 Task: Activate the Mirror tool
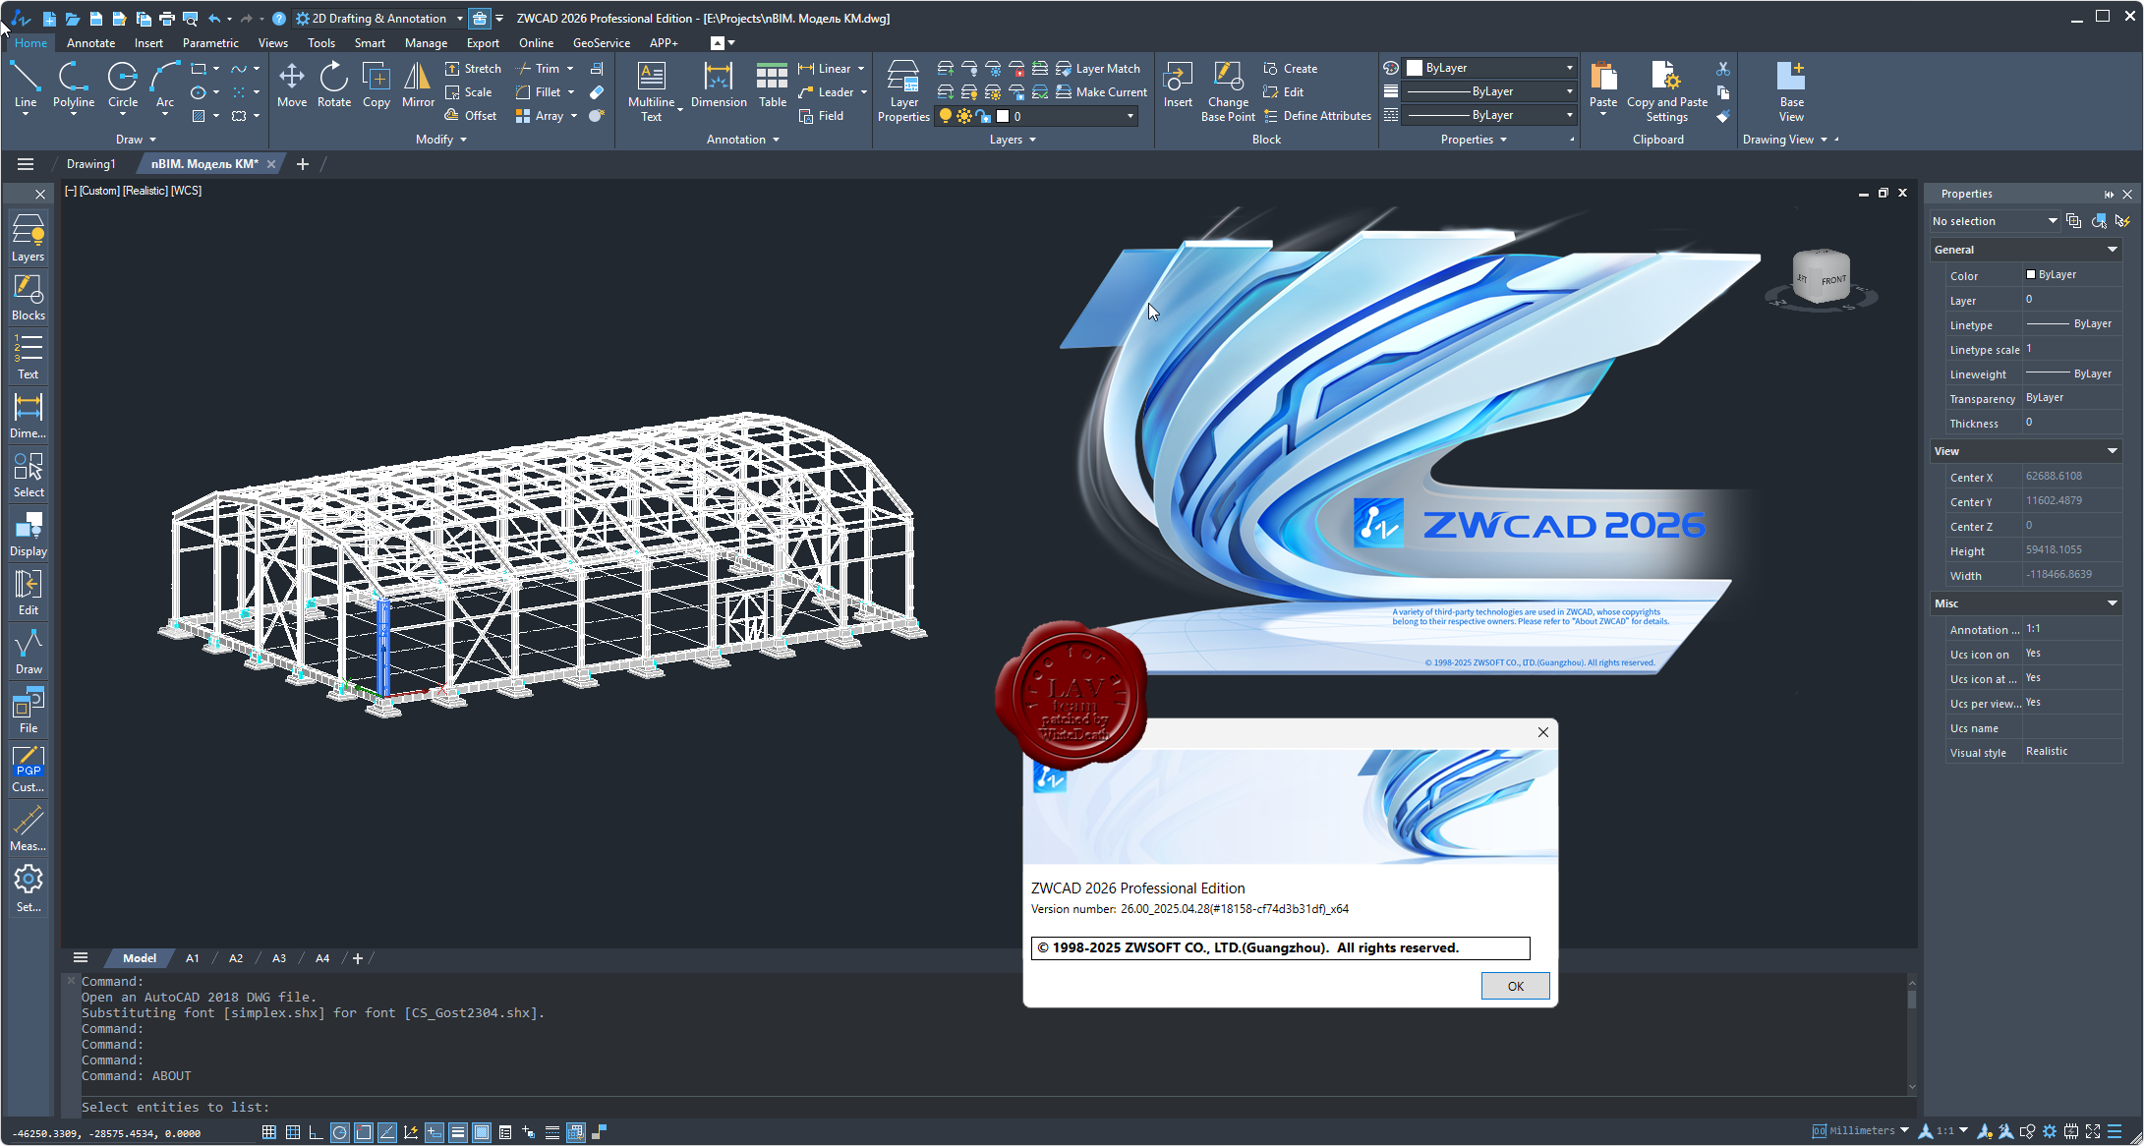tap(418, 85)
